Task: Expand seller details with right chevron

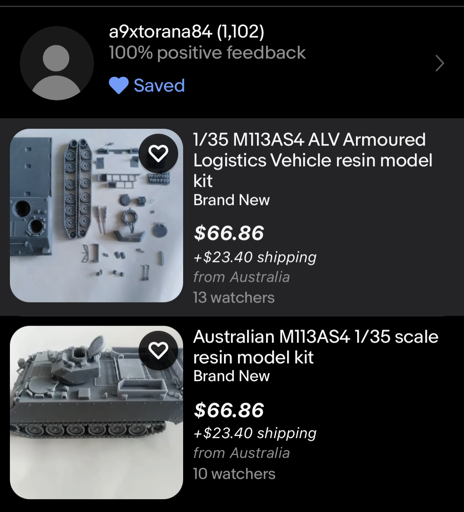Action: [x=440, y=63]
